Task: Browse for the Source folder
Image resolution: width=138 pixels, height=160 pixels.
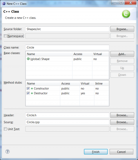Action: pos(122,29)
